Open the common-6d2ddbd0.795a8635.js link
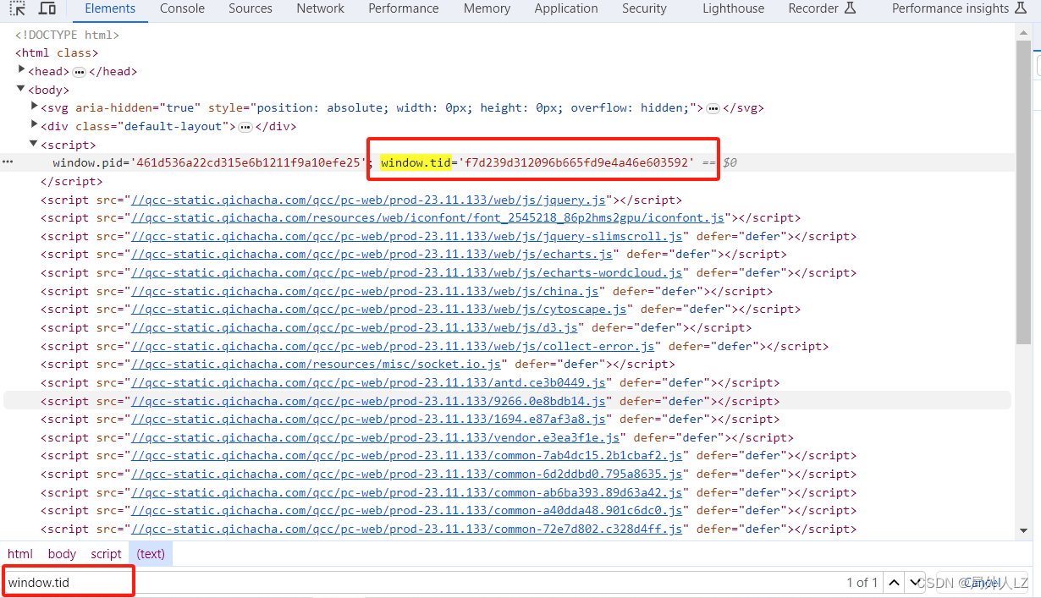 point(406,474)
